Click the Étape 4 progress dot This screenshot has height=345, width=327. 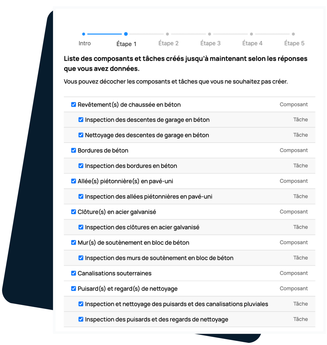252,34
